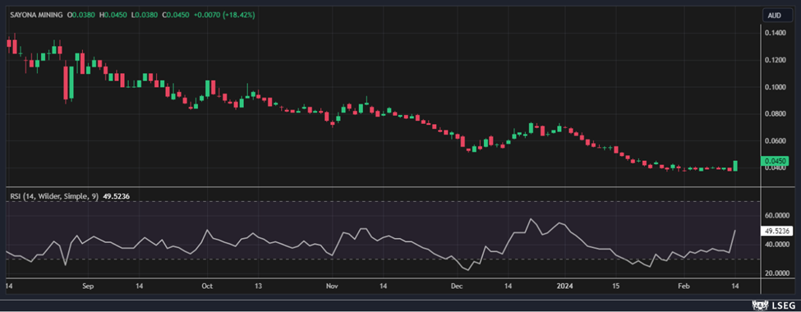Screen dimensions: 801x312
Task: Click the 0.1000 price axis label
Action: pos(775,87)
